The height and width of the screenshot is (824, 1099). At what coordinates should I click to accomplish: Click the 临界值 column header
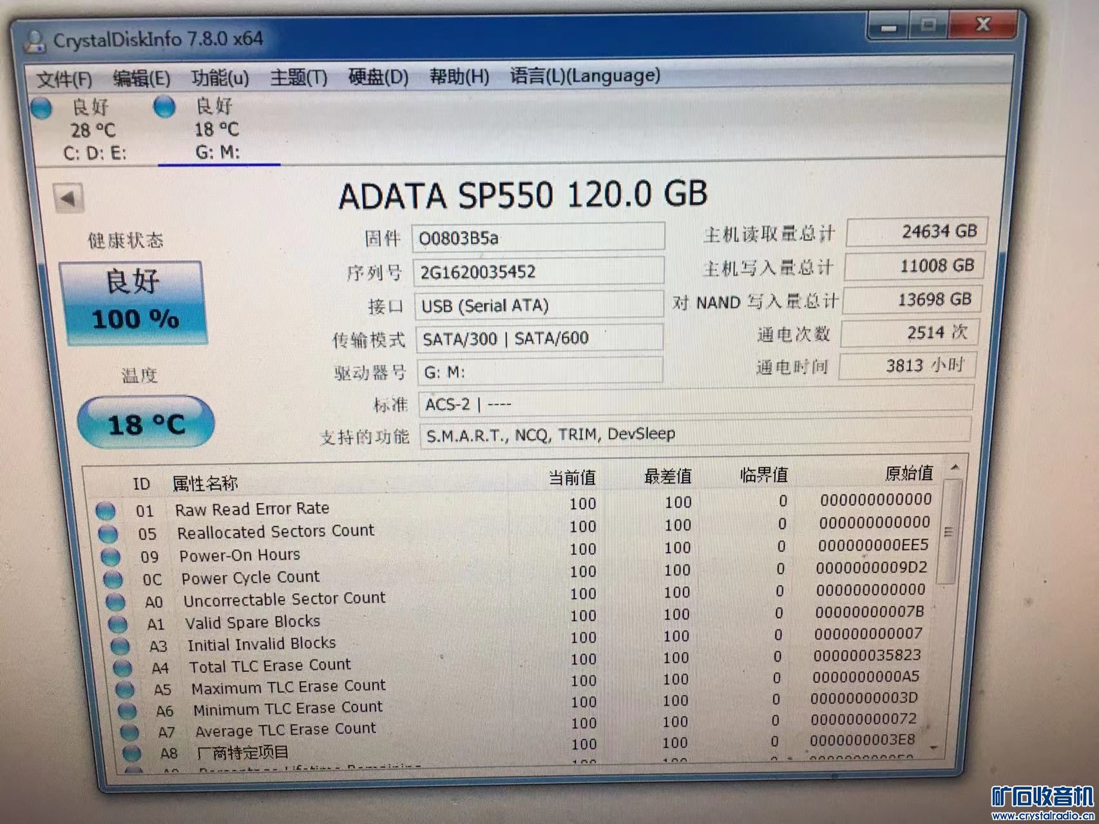point(763,475)
